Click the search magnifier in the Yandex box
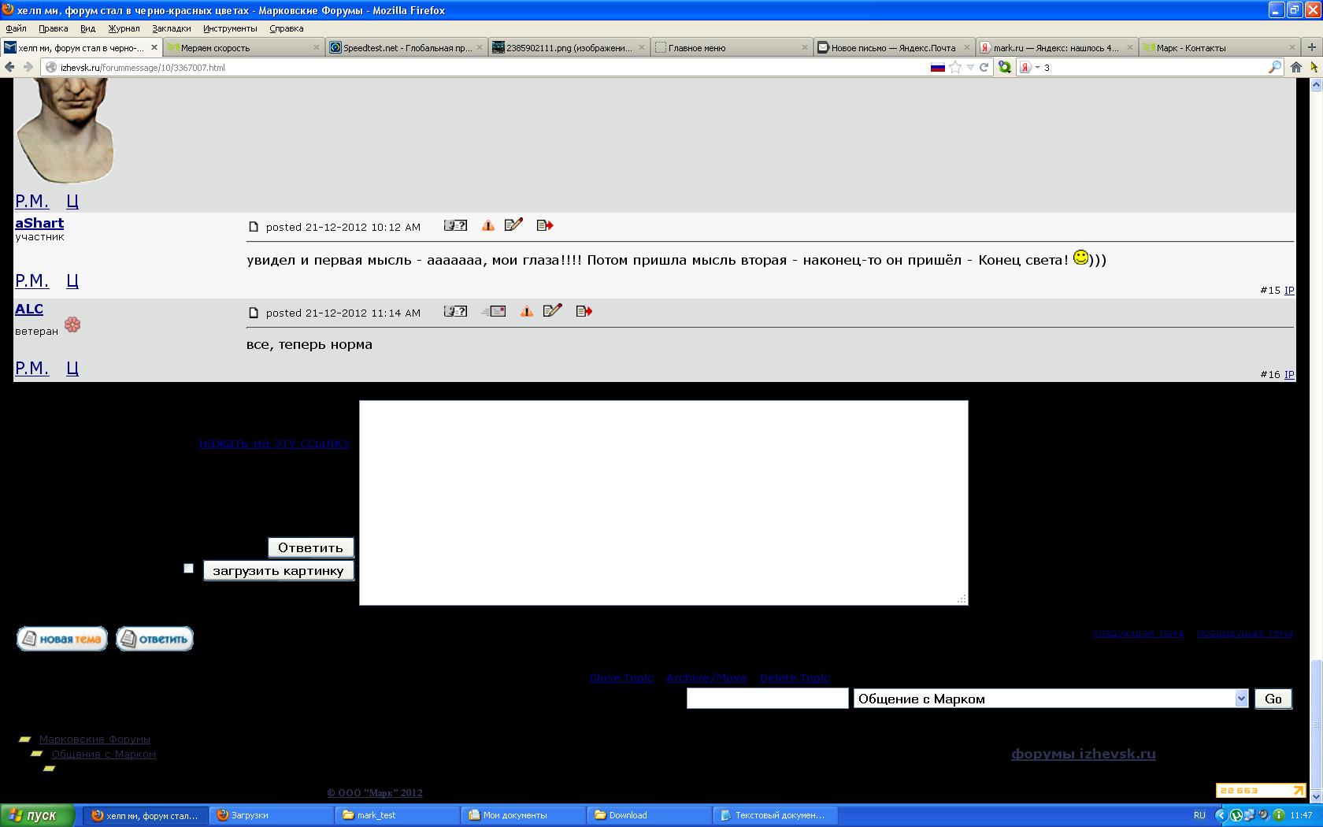This screenshot has height=827, width=1323. pyautogui.click(x=1274, y=68)
